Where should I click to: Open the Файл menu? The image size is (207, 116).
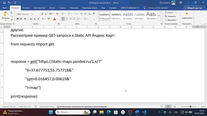5,8
